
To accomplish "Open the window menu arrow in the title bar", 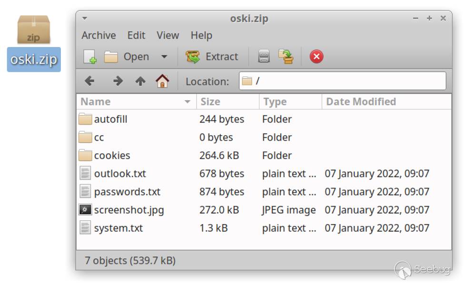I will click(85, 19).
